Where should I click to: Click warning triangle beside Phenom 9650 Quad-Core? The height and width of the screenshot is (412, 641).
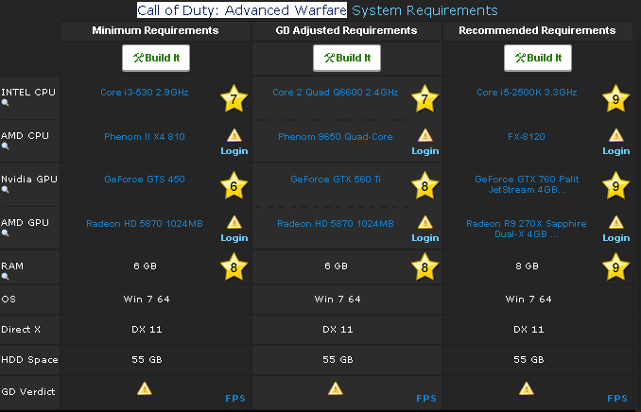[x=425, y=135]
